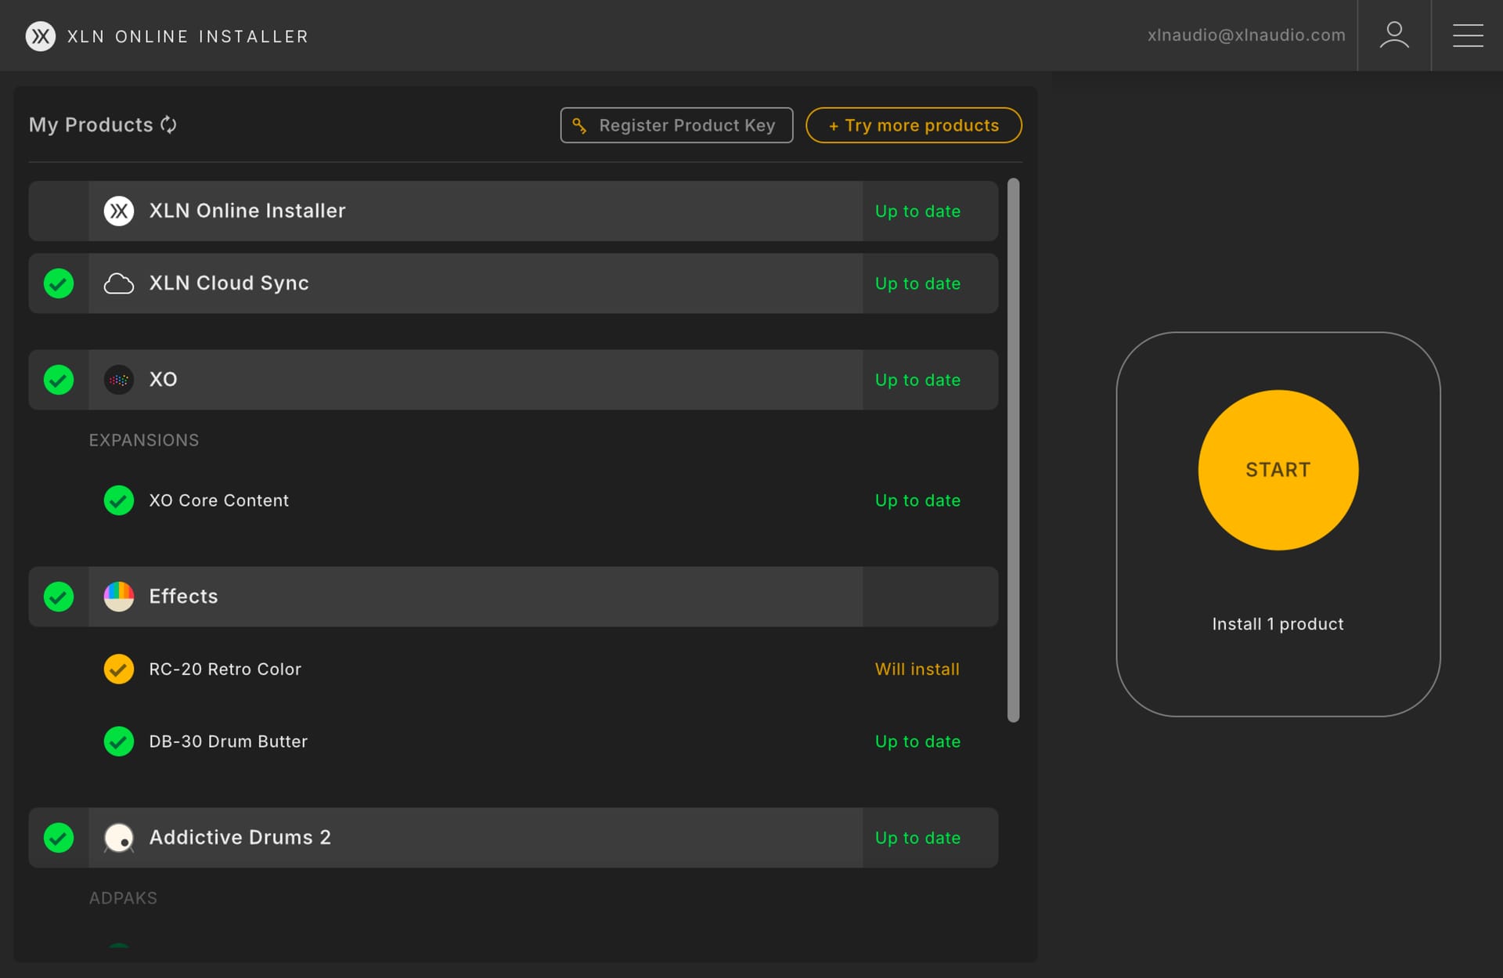1503x978 pixels.
Task: Click the XLN Online Installer product icon
Action: [x=119, y=211]
